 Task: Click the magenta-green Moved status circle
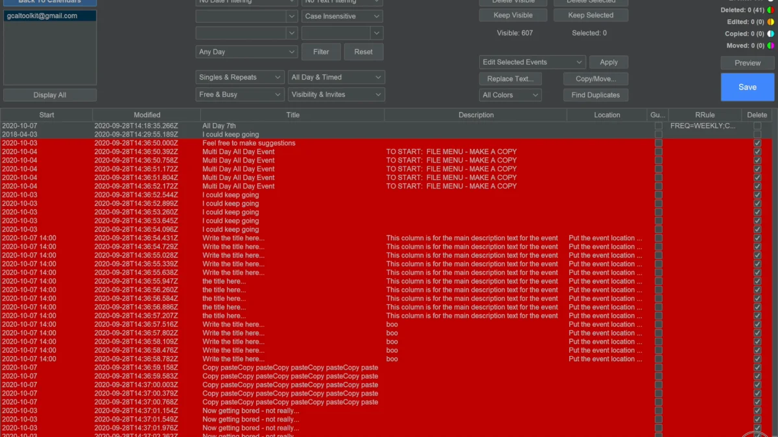click(771, 45)
